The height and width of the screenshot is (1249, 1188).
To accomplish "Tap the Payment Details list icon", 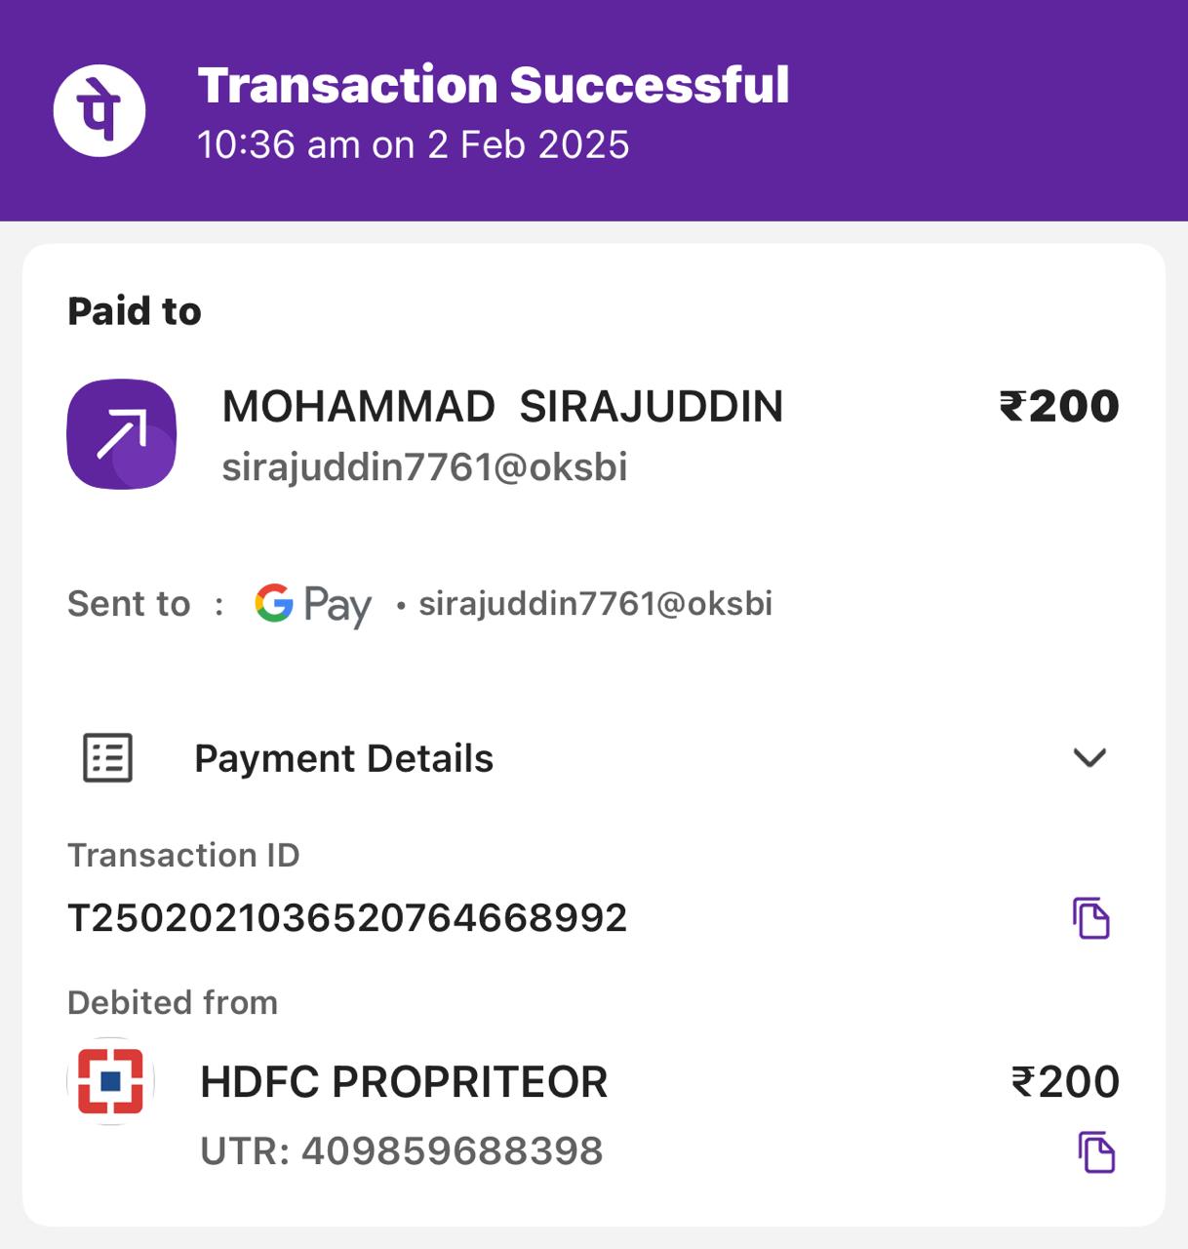I will coord(107,758).
